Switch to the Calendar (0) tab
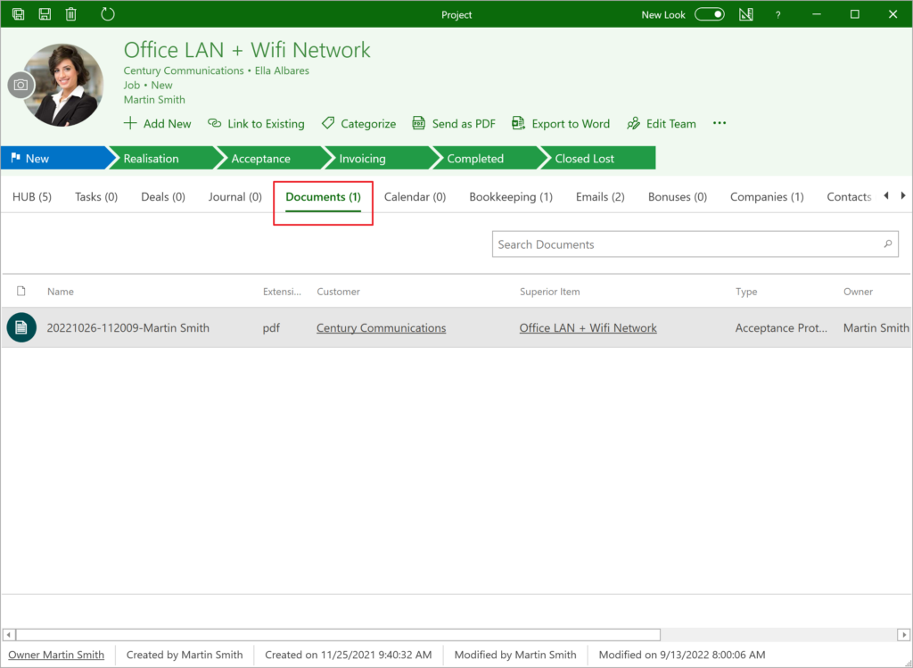The height and width of the screenshot is (668, 913). point(415,197)
